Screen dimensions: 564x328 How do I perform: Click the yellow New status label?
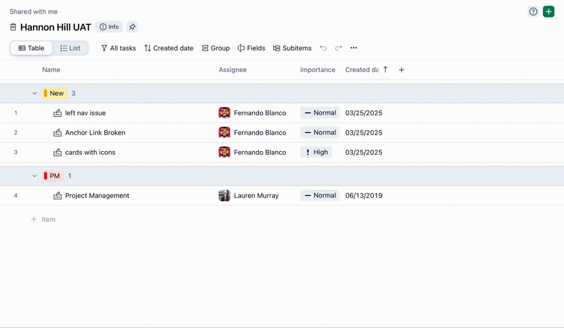54,93
